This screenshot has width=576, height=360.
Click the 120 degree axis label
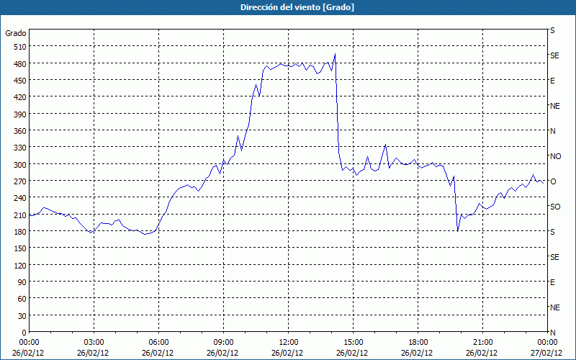[x=20, y=266]
